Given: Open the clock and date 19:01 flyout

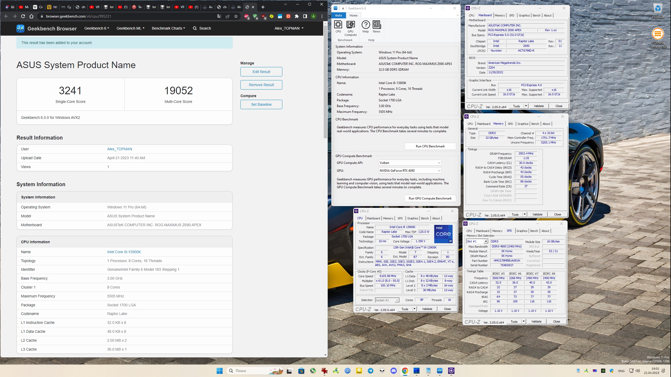Looking at the screenshot, I should (652, 371).
